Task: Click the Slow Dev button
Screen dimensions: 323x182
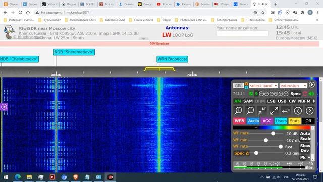Action: tap(305, 148)
